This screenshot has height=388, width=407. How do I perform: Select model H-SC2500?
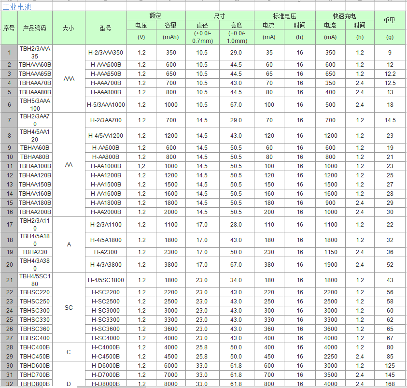tap(106, 302)
